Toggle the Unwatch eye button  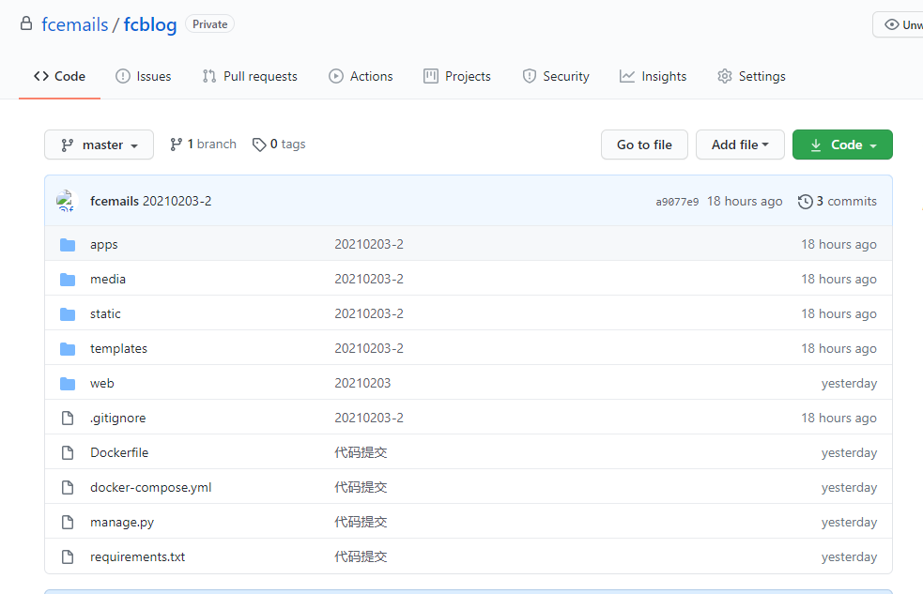click(x=900, y=25)
